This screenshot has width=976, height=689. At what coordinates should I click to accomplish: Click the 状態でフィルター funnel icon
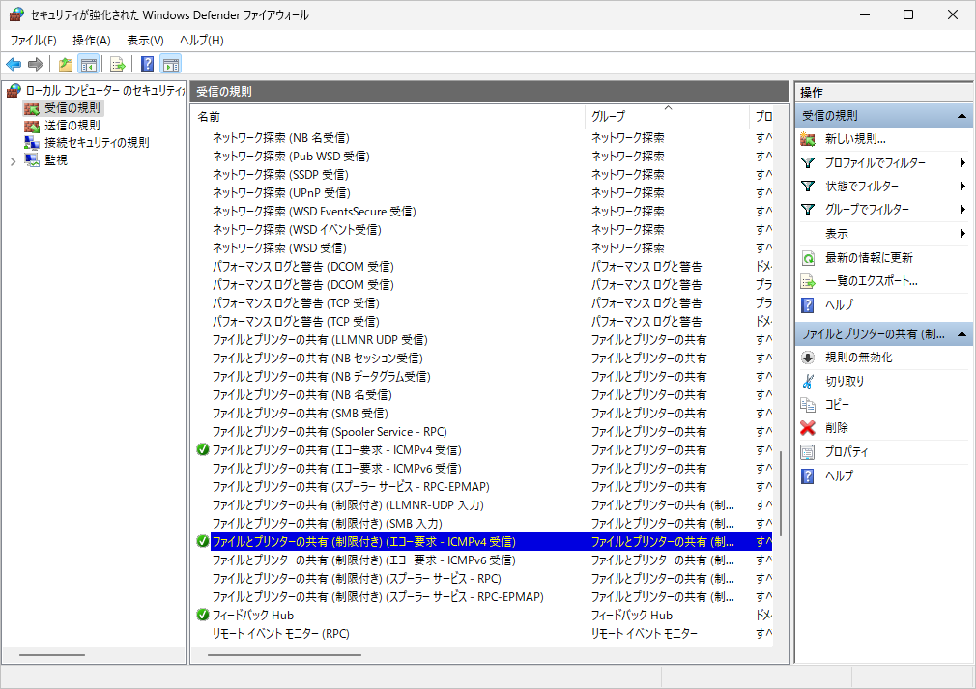coord(808,187)
